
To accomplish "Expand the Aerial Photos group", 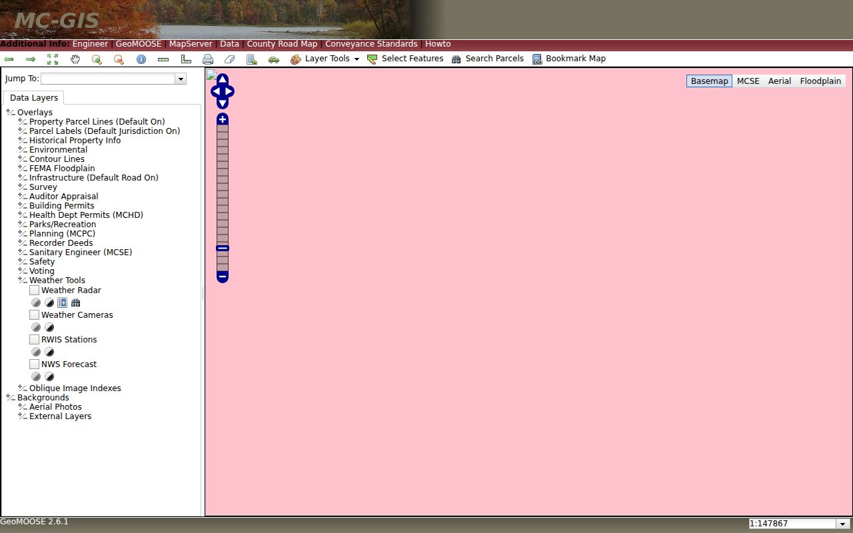I will click(23, 407).
